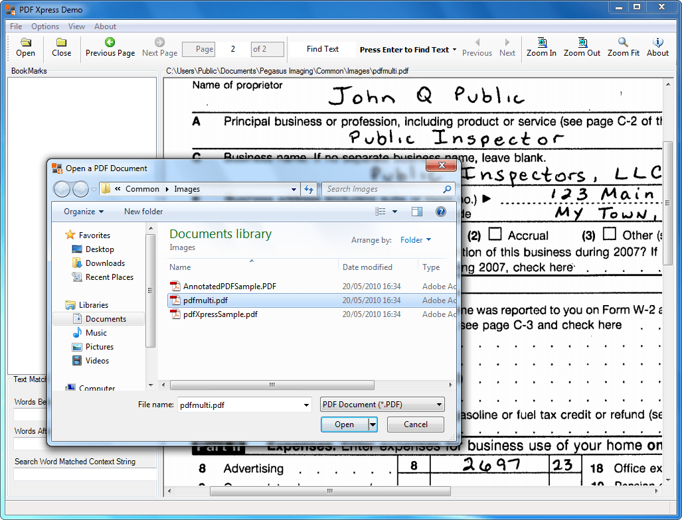Screen dimensions: 682x520
Task: Expand the Open button's dropdown arrow
Action: (372, 424)
